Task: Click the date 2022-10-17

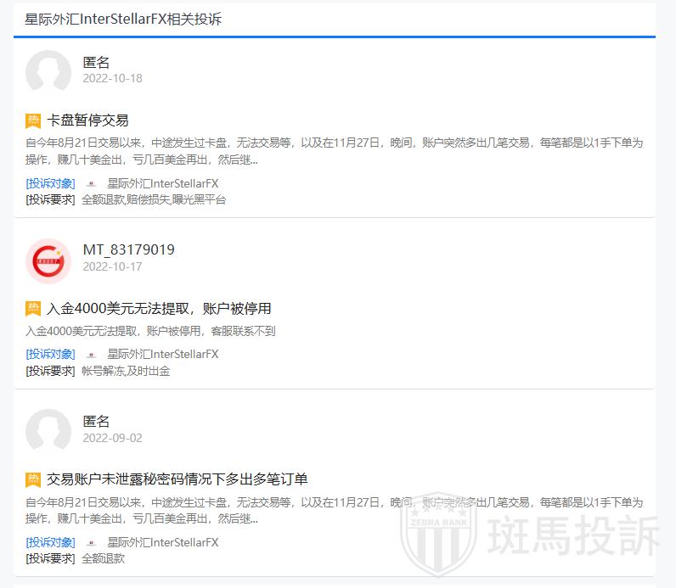Action: pyautogui.click(x=112, y=266)
